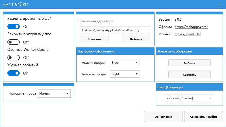Open the Приоритет процесса Normal dropdown

click(x=54, y=94)
